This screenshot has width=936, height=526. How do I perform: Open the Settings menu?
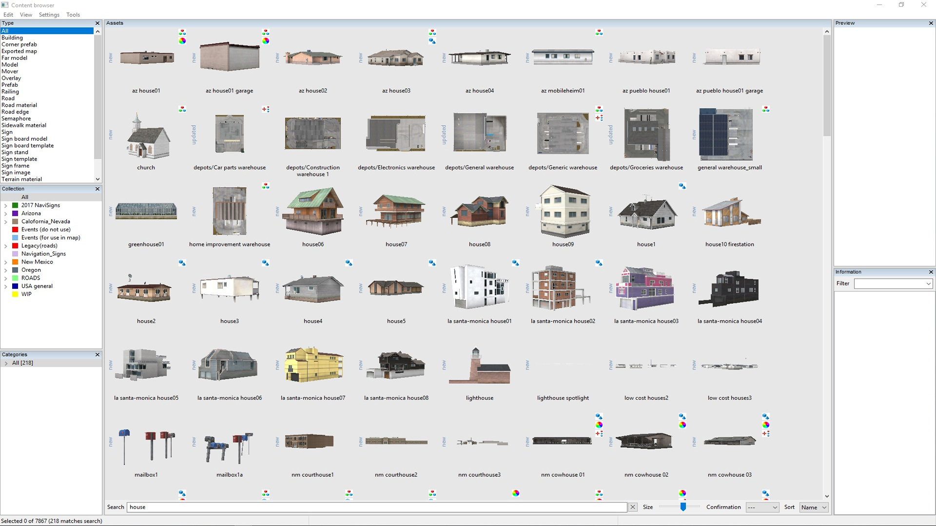49,15
